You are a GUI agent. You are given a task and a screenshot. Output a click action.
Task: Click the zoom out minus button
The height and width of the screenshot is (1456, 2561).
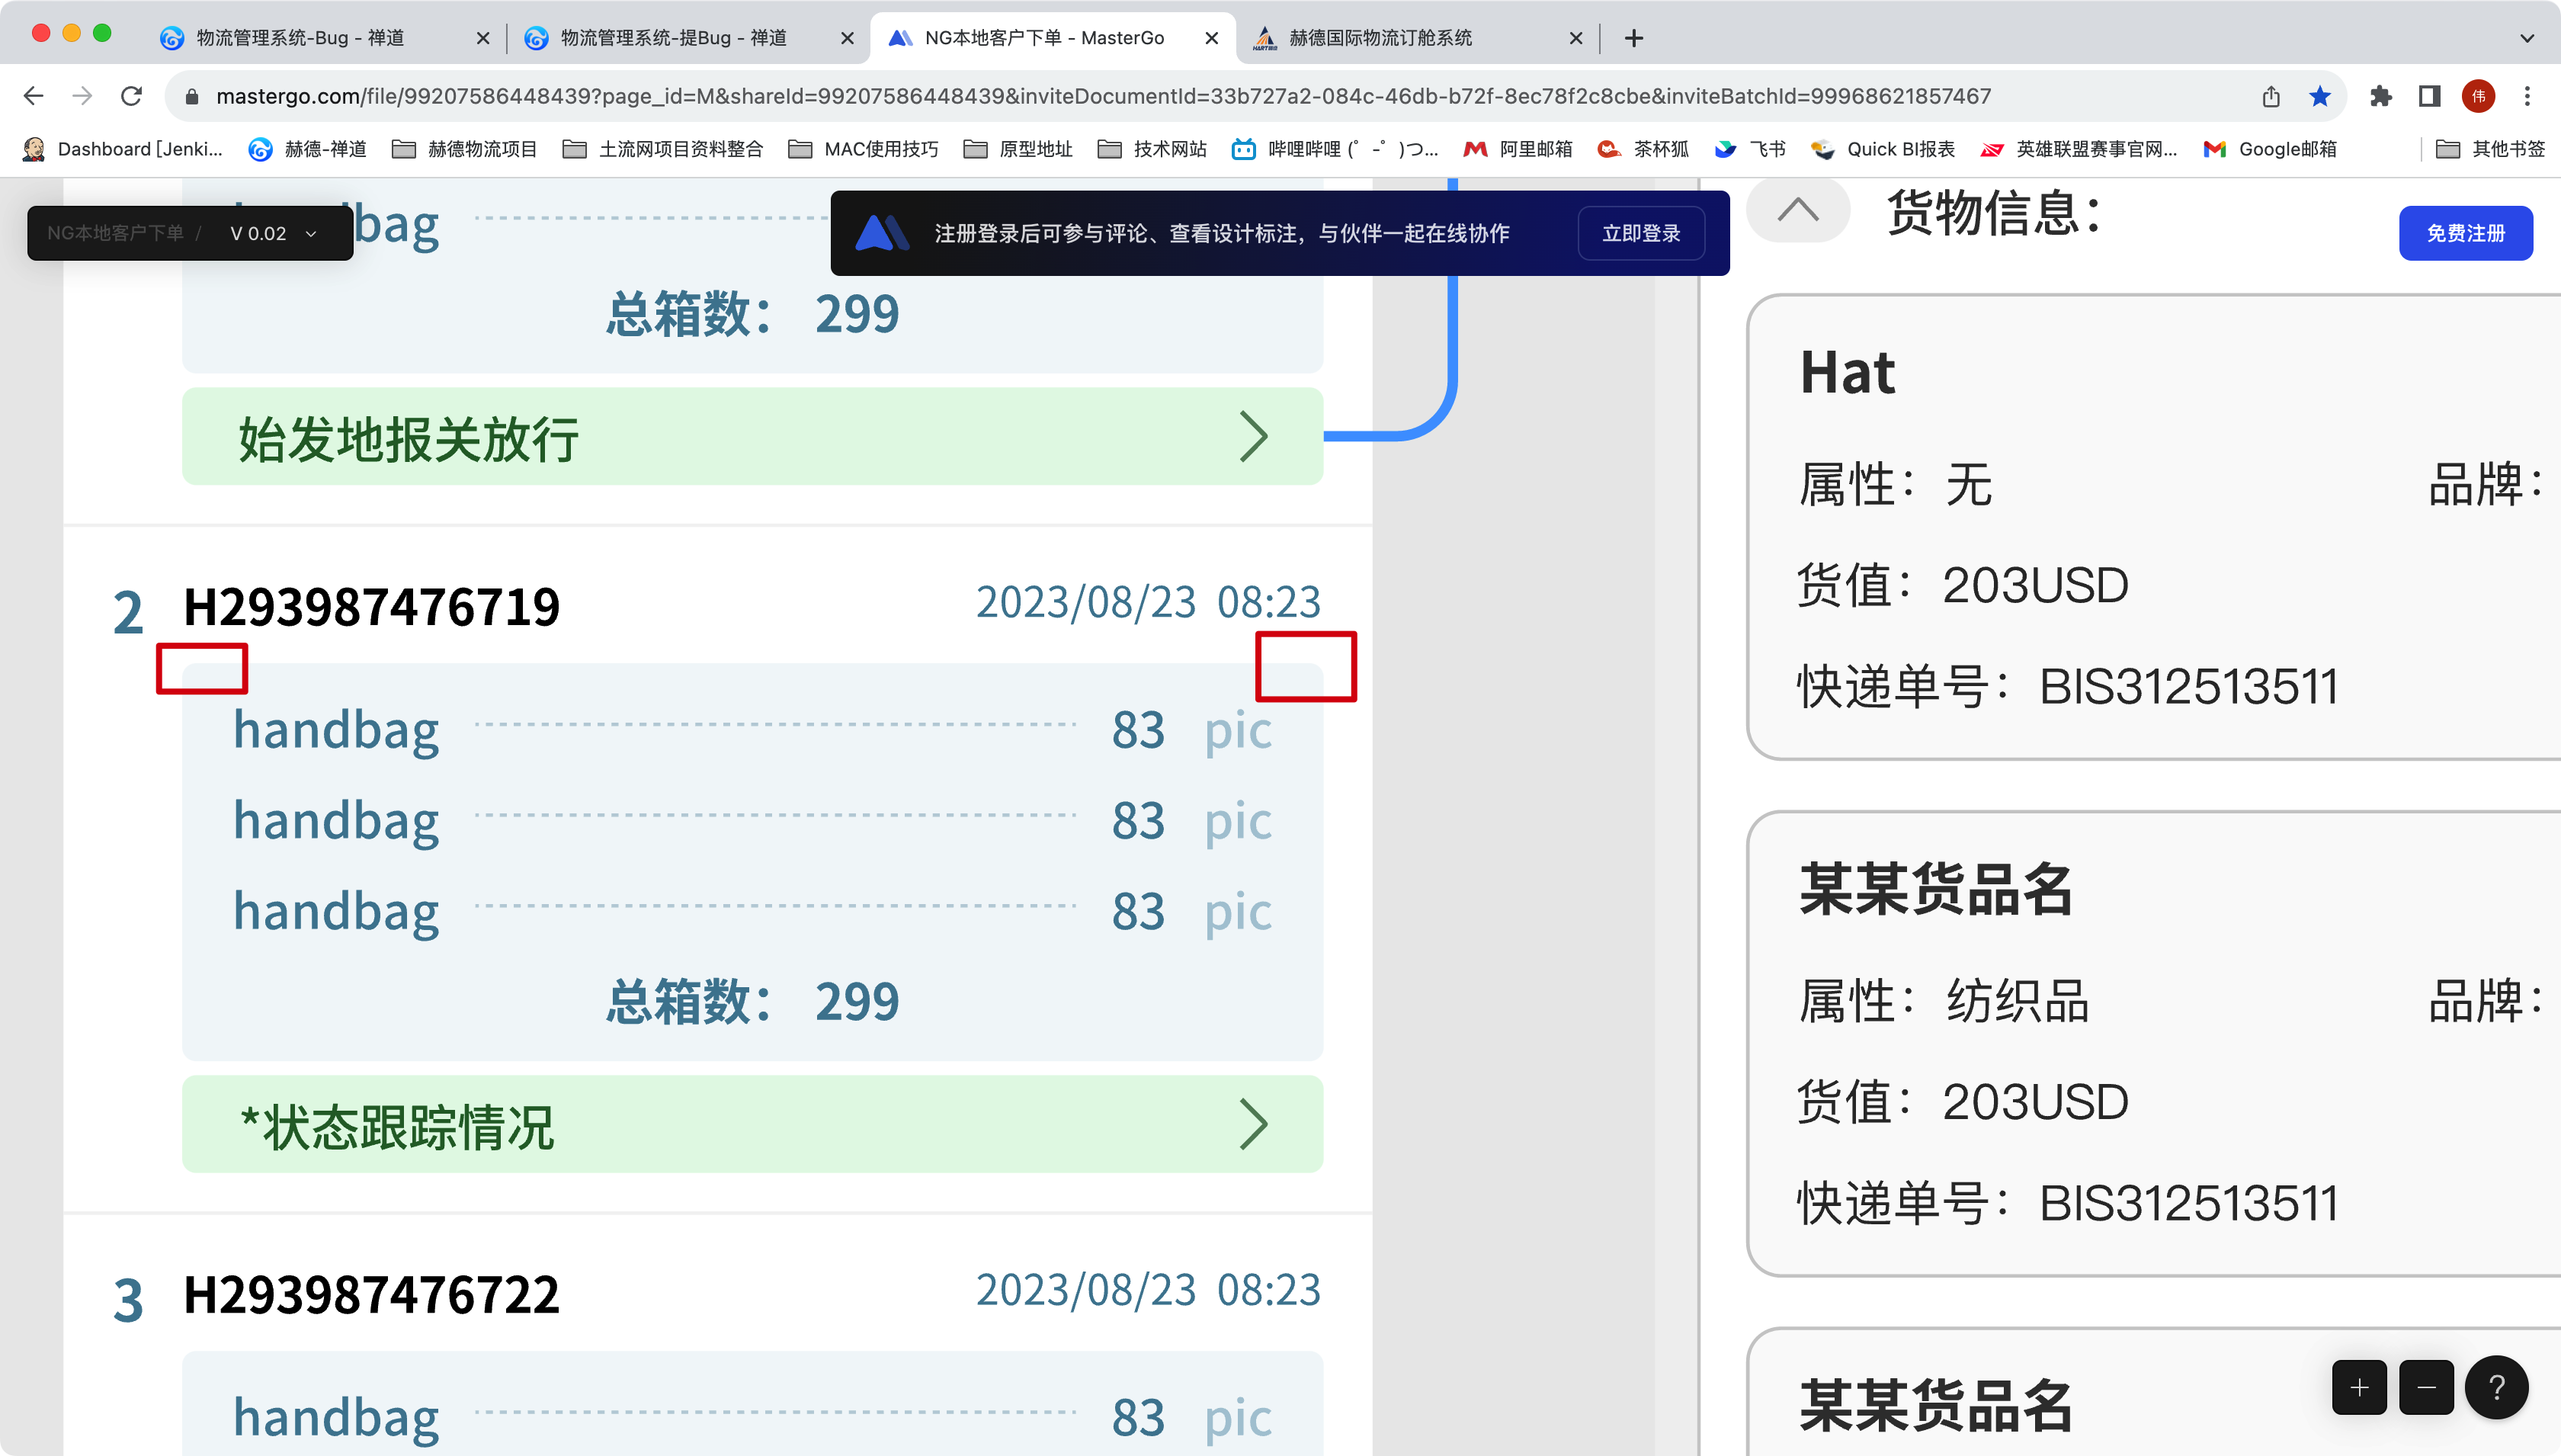(x=2426, y=1387)
